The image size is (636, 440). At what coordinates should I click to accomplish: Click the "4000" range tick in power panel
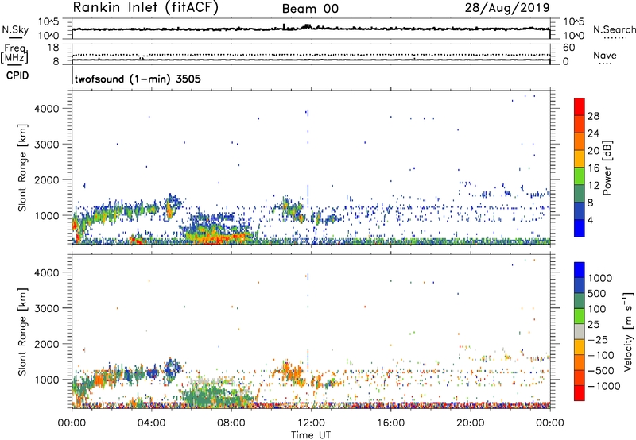(x=47, y=109)
